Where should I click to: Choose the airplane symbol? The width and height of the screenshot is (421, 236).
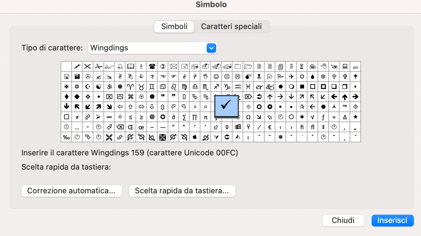291,76
